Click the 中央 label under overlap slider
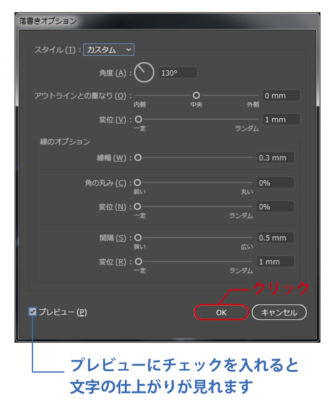Image resolution: width=335 pixels, height=409 pixels. 196,104
